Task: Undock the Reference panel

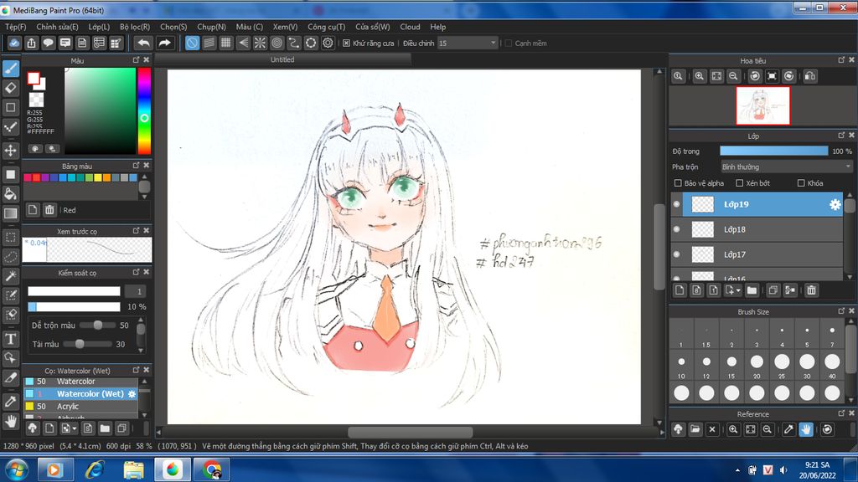Action: [x=841, y=413]
